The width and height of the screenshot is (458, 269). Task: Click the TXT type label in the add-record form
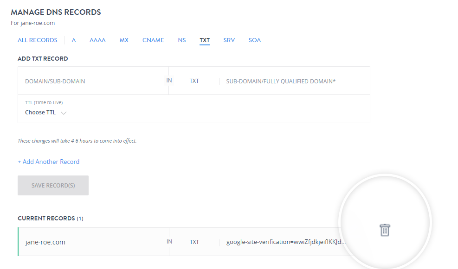(x=194, y=81)
